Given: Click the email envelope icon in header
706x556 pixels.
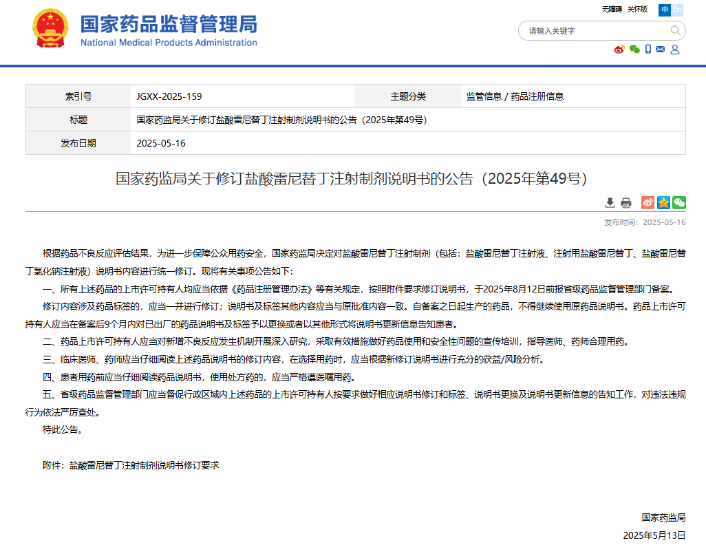Looking at the screenshot, I should pos(661,50).
